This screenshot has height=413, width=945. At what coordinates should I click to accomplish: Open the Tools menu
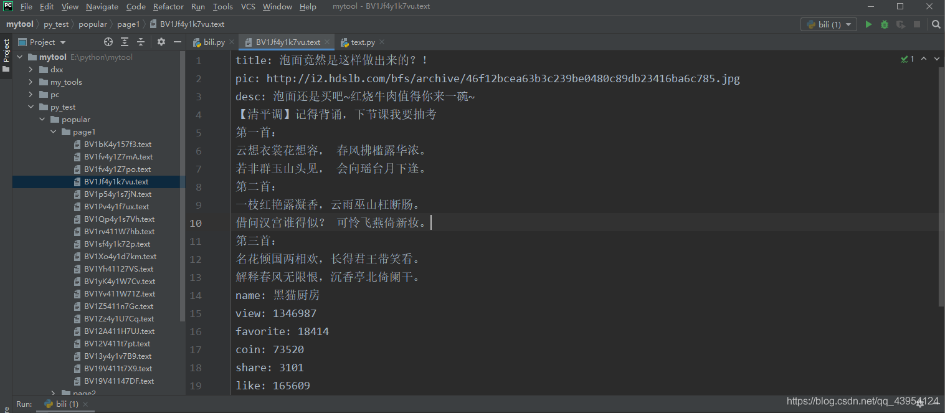222,6
